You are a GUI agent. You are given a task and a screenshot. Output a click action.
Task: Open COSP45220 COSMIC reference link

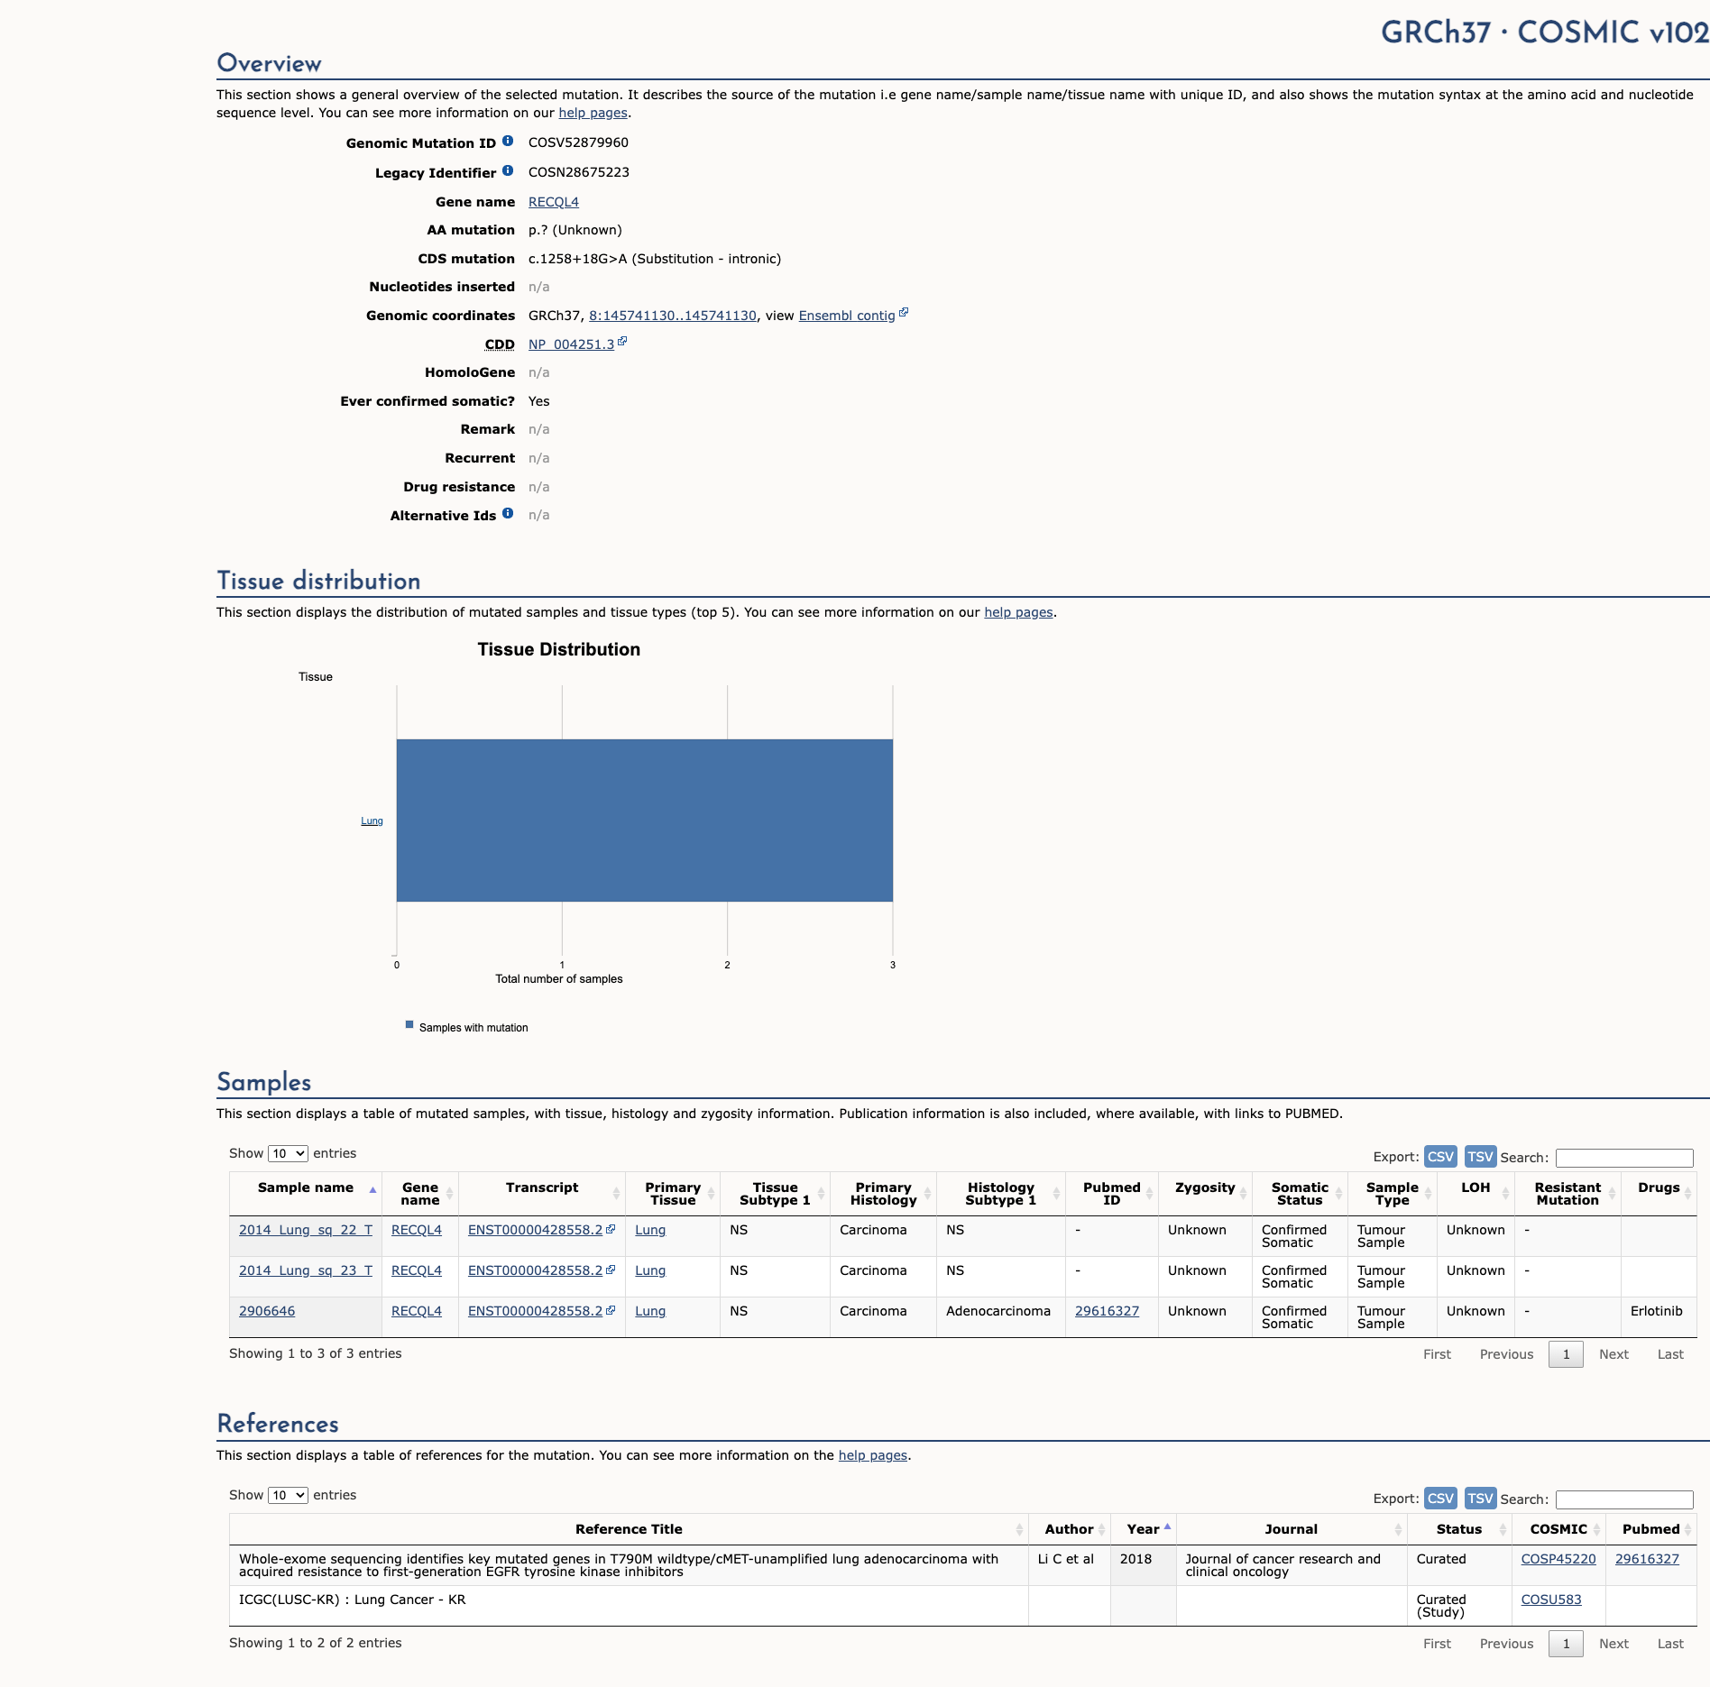(x=1558, y=1559)
